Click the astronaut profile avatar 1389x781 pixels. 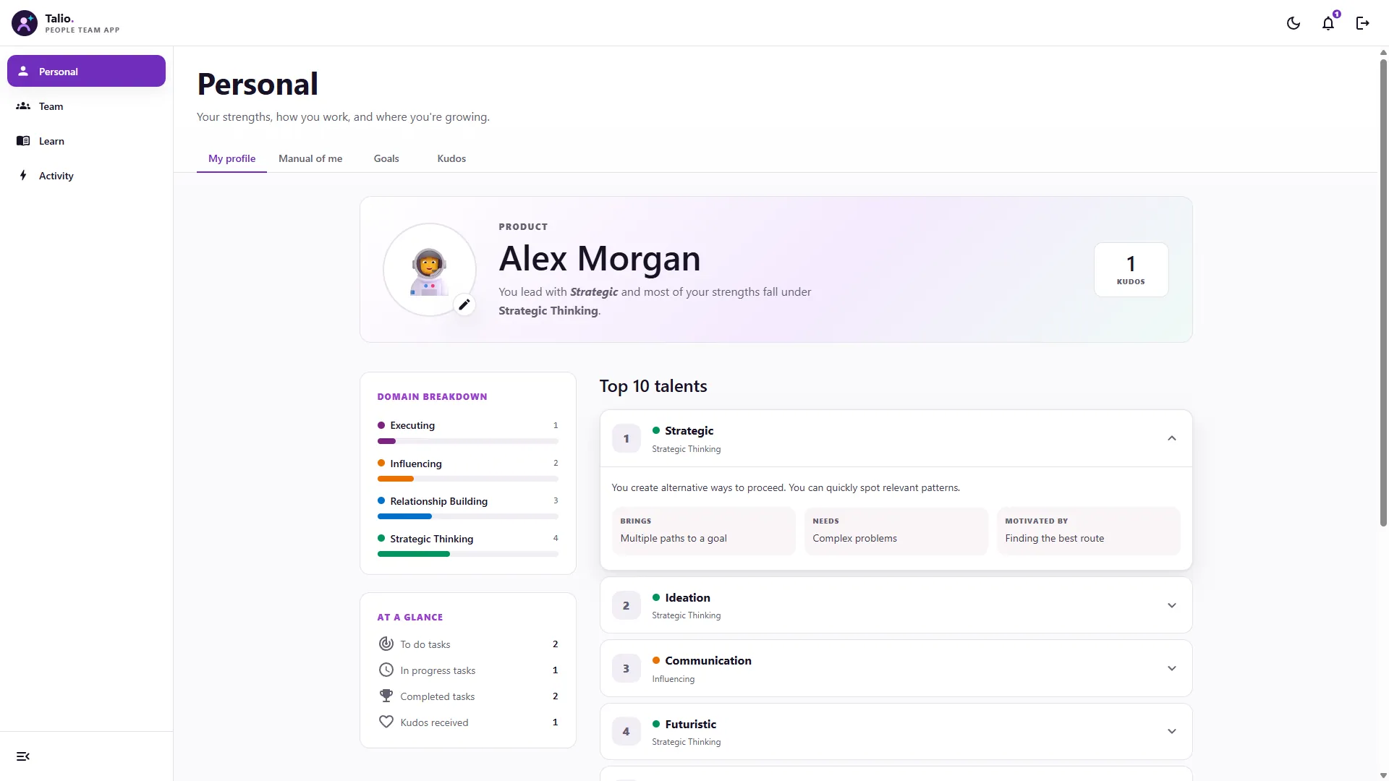coord(430,269)
